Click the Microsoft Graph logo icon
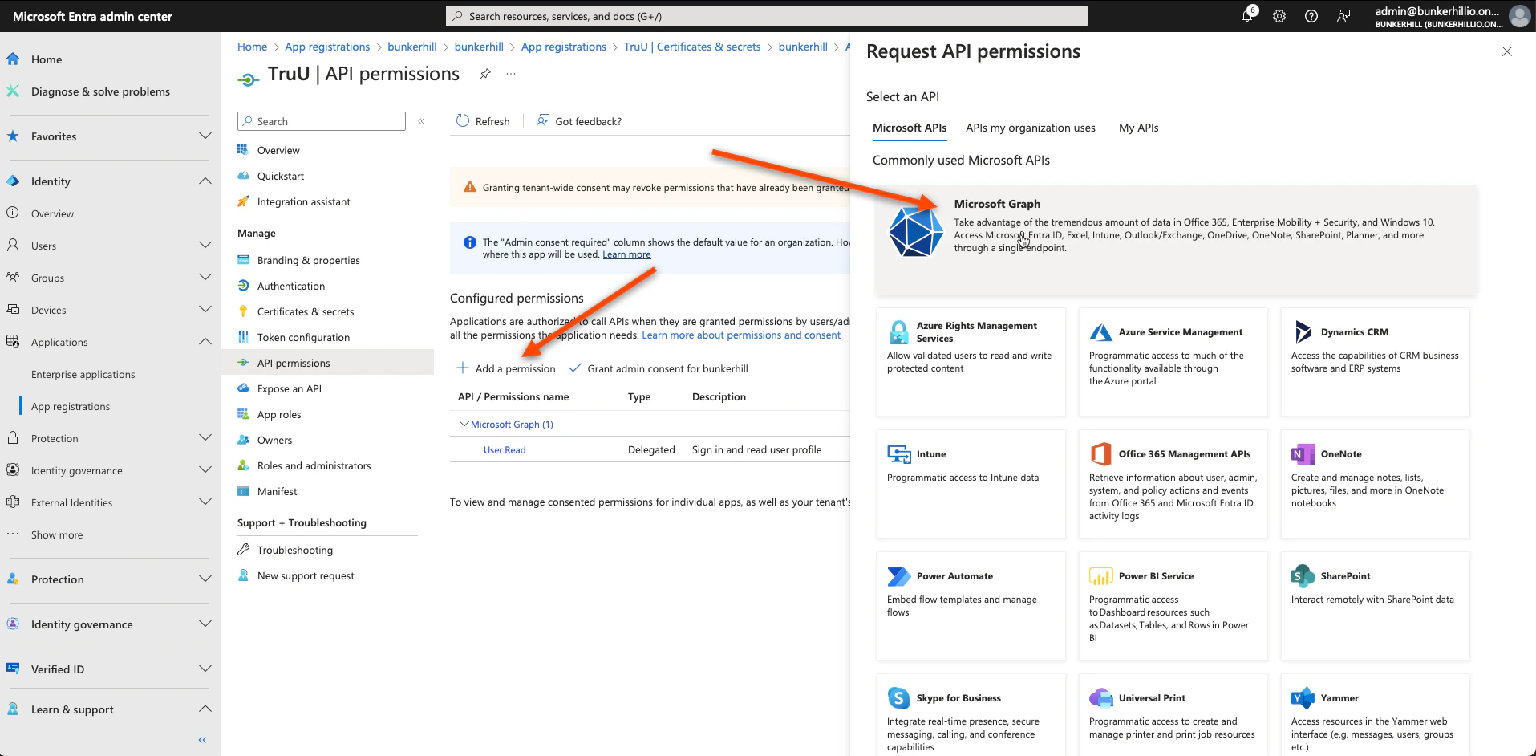This screenshot has height=756, width=1536. (x=916, y=231)
